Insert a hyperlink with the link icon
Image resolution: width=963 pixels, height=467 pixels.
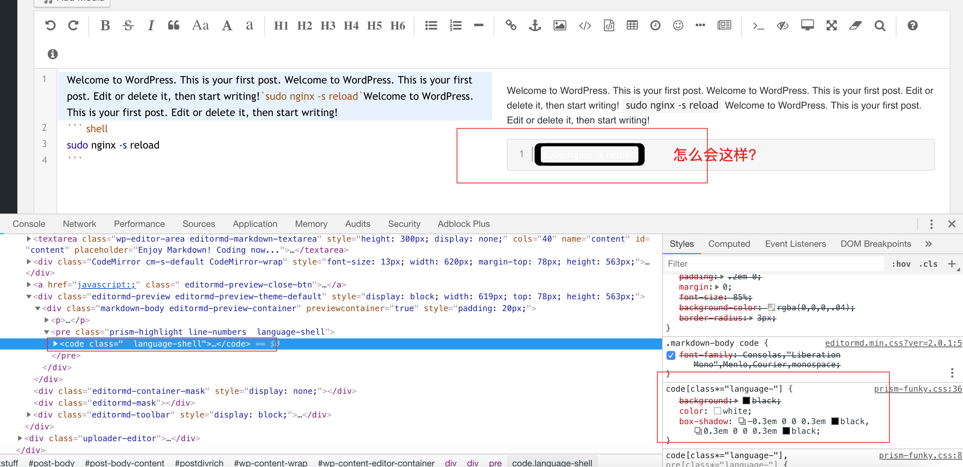(511, 25)
